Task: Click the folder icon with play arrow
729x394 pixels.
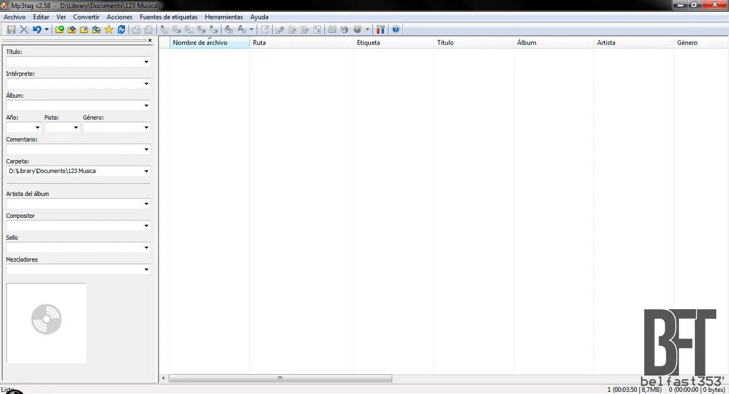Action: click(x=84, y=29)
